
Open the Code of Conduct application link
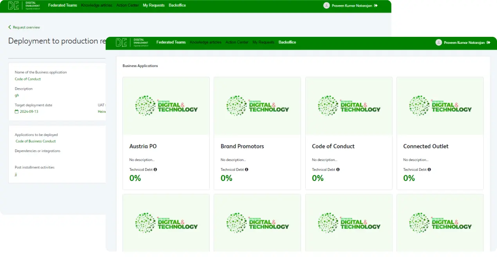27,79
